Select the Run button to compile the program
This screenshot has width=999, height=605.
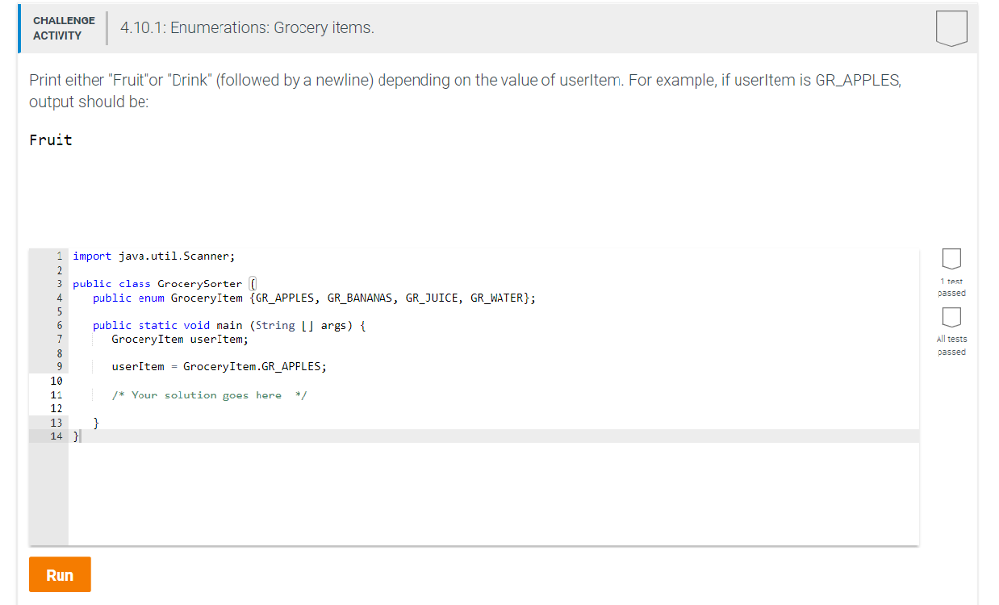[x=60, y=575]
